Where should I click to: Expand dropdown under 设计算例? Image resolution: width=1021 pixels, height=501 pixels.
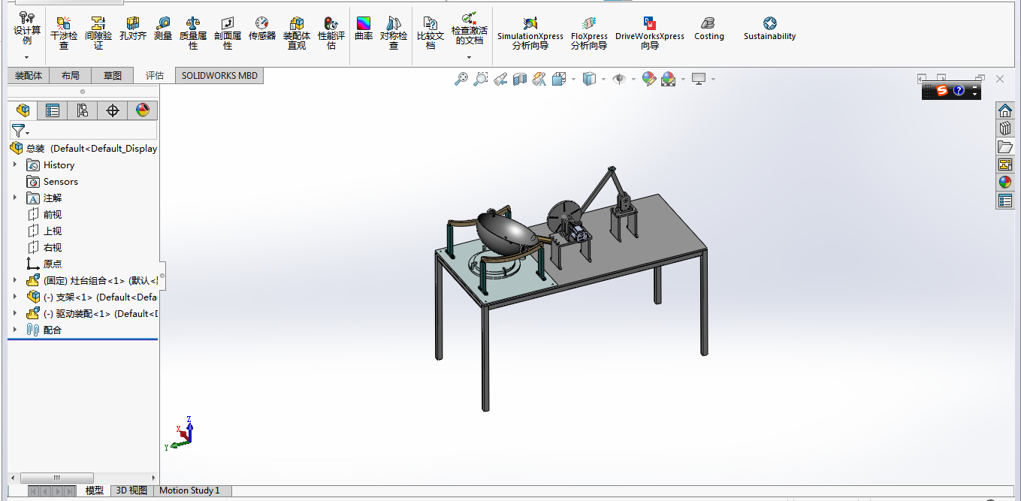(27, 57)
